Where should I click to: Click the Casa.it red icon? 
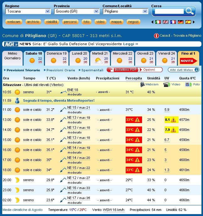[156, 36]
